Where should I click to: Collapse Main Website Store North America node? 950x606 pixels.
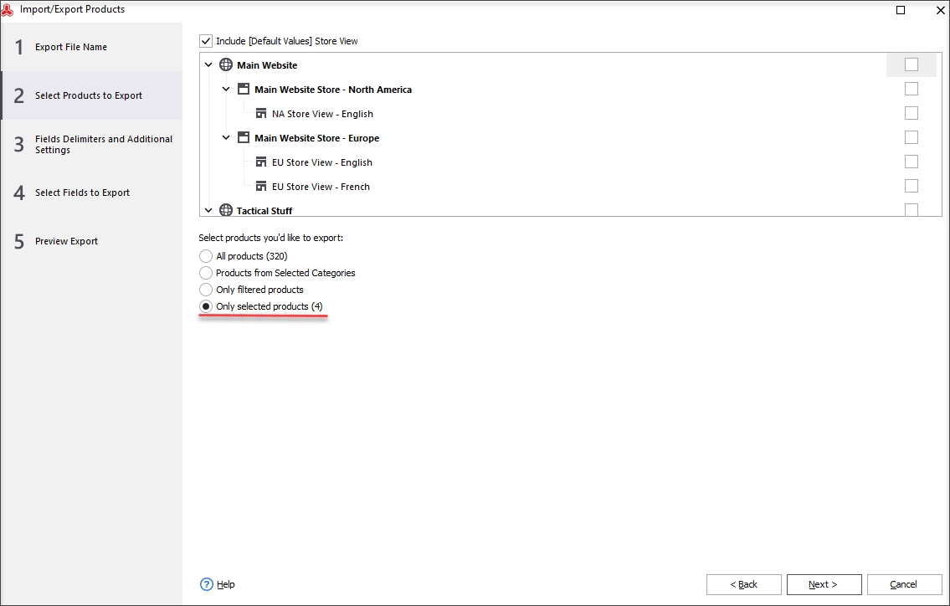(x=226, y=89)
